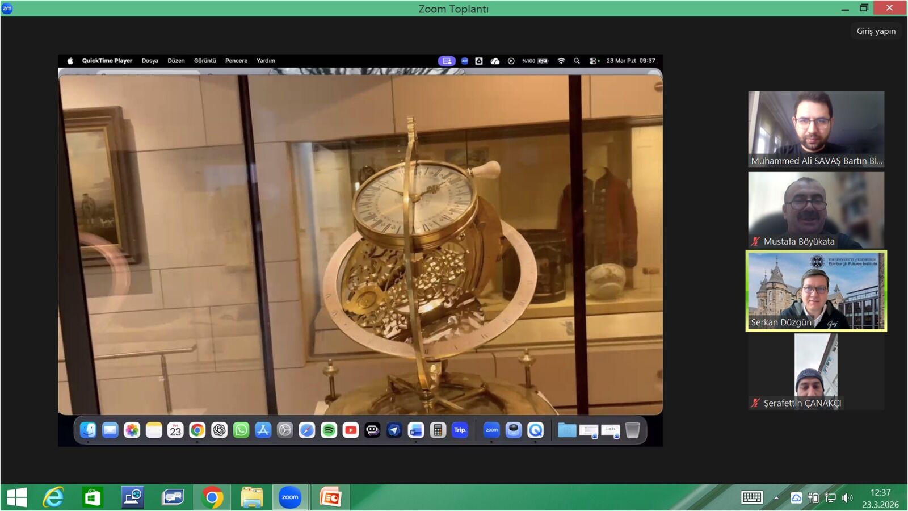Click the Spotlight search magnifier icon
Viewport: 908px width, 511px height.
click(x=577, y=61)
